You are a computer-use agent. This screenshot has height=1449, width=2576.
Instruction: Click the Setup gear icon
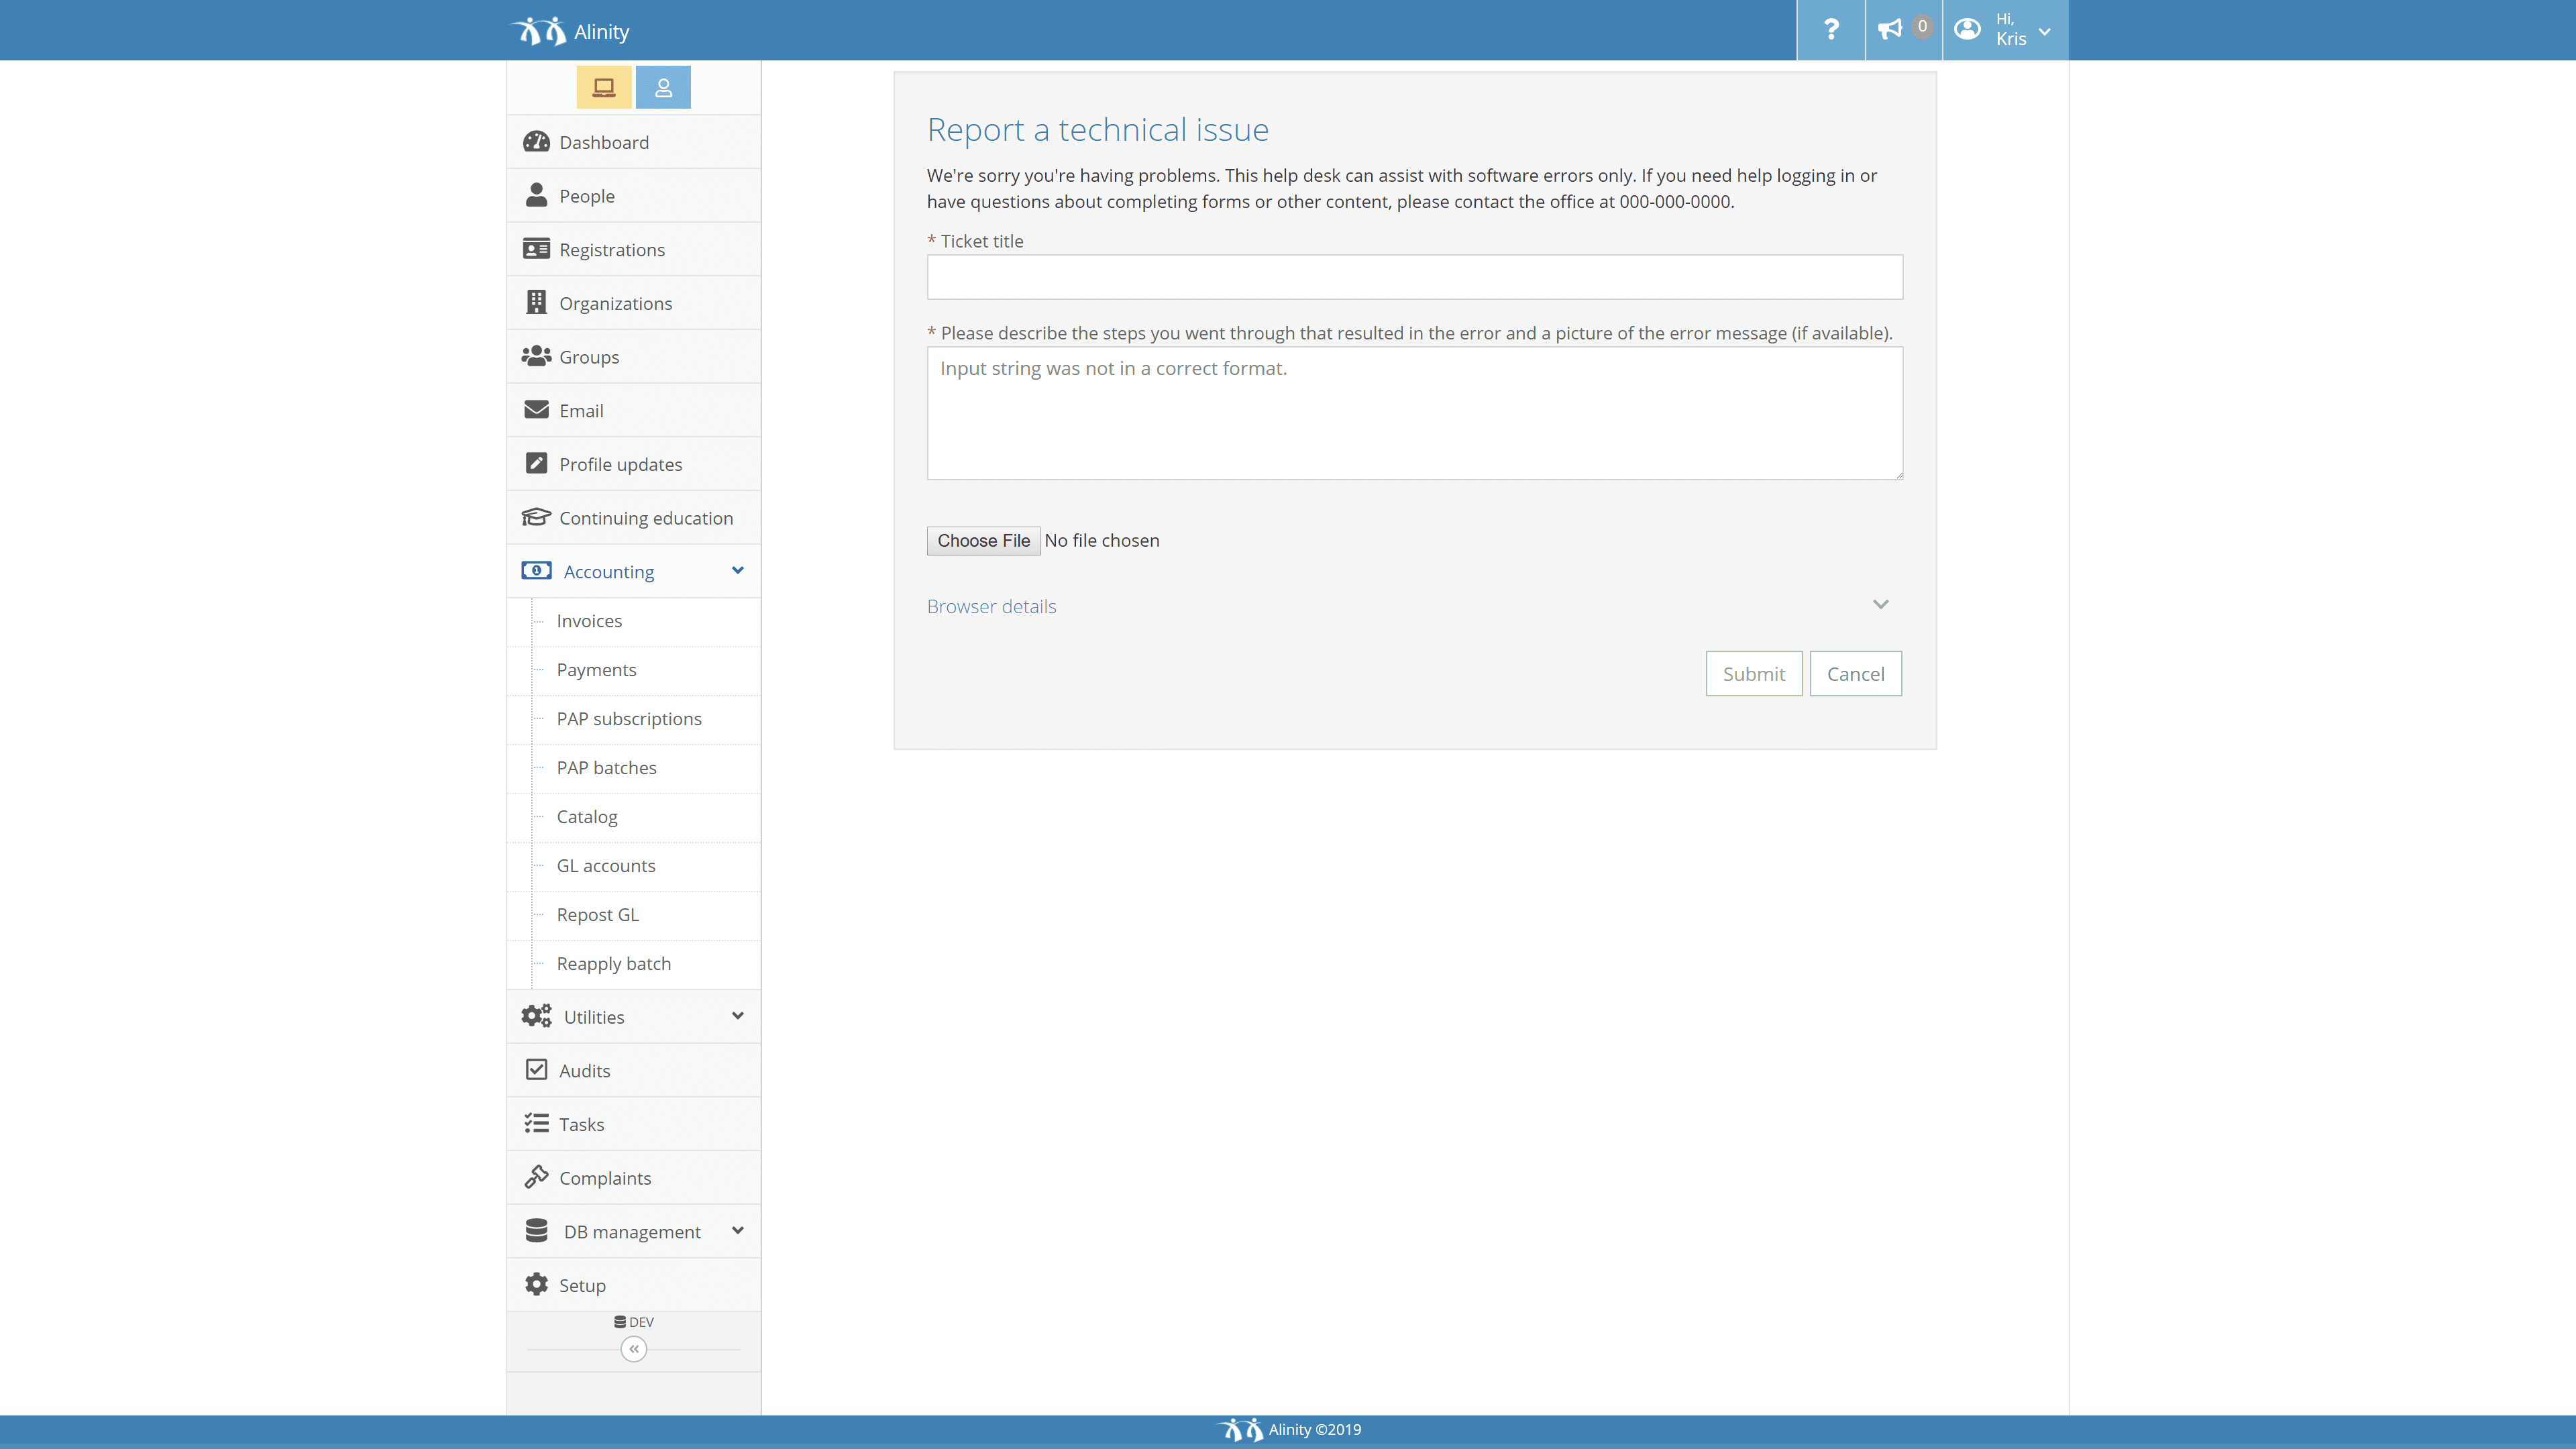[536, 1285]
